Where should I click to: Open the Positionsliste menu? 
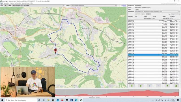tap(18, 3)
